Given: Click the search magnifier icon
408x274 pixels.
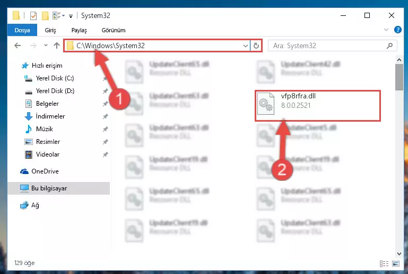Looking at the screenshot, I should pyautogui.click(x=389, y=45).
